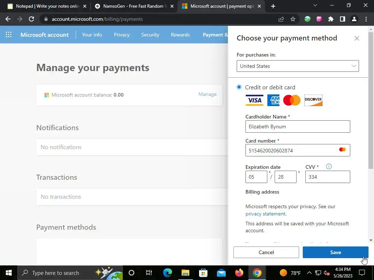Open the Rewards menu item
This screenshot has width=374, height=280.
click(180, 35)
